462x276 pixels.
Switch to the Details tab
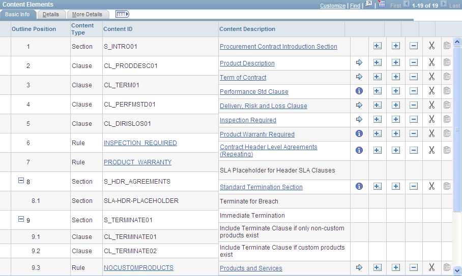pyautogui.click(x=51, y=14)
